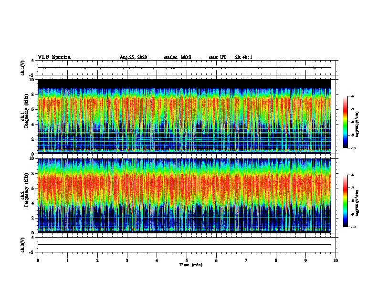Click the "5" tick label of ch.1(V) panel
Image resolution: width=378 pixels, height=292 pixels.
33,61
